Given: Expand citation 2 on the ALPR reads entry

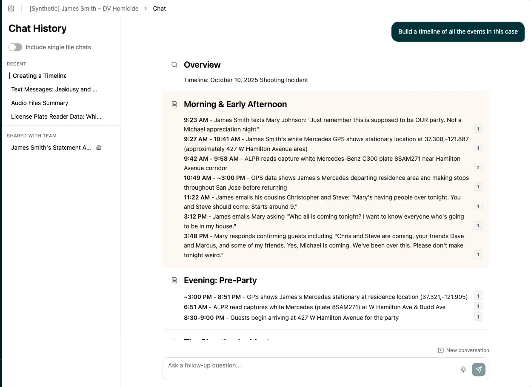Looking at the screenshot, I should point(478,168).
